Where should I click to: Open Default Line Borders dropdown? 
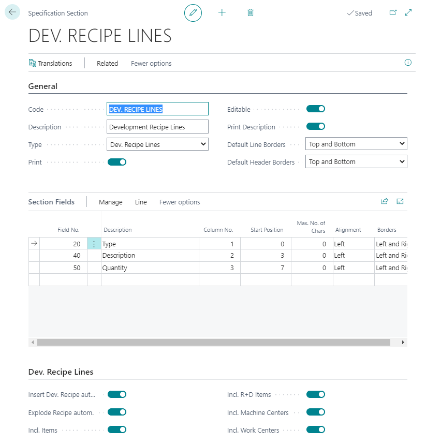coord(356,144)
